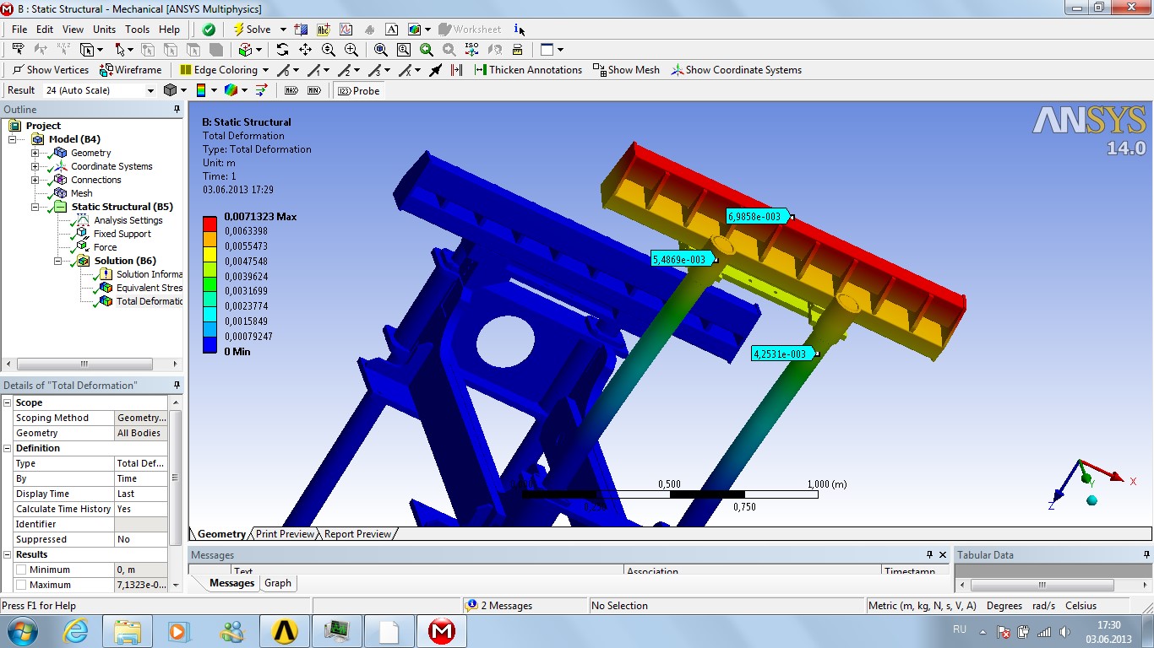Viewport: 1154px width, 648px height.
Task: Click the Minimum probe label icon
Action: coord(314,90)
